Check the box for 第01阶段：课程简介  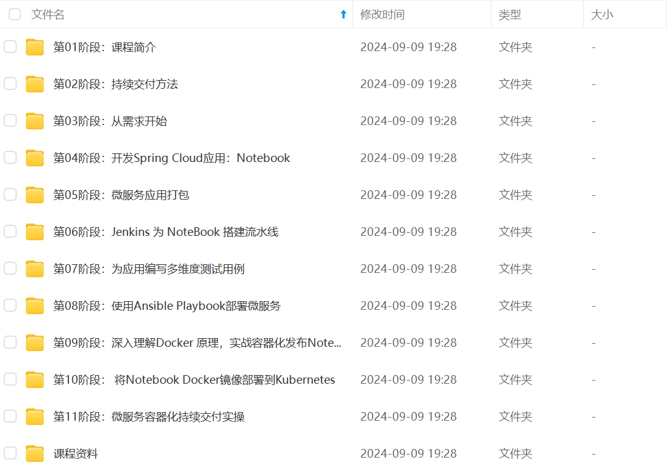coord(10,47)
